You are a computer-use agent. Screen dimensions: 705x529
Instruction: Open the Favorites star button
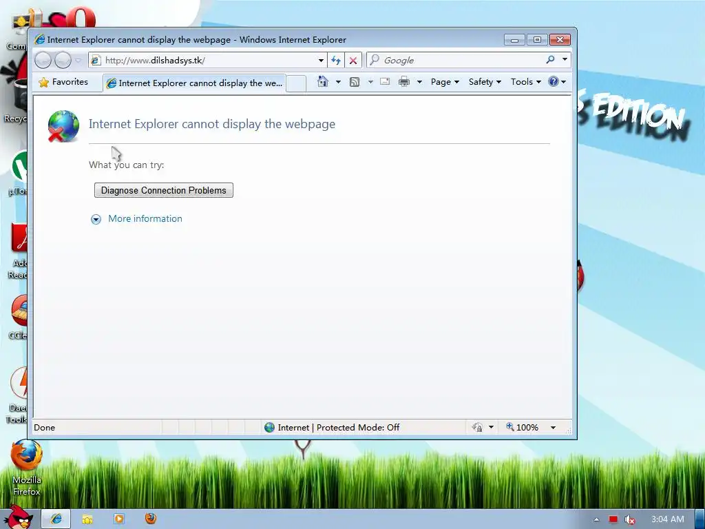[63, 82]
